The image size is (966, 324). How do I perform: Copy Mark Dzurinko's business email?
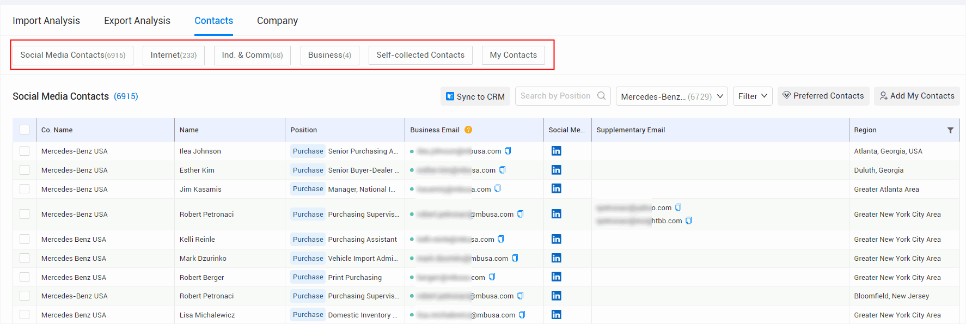coord(515,258)
